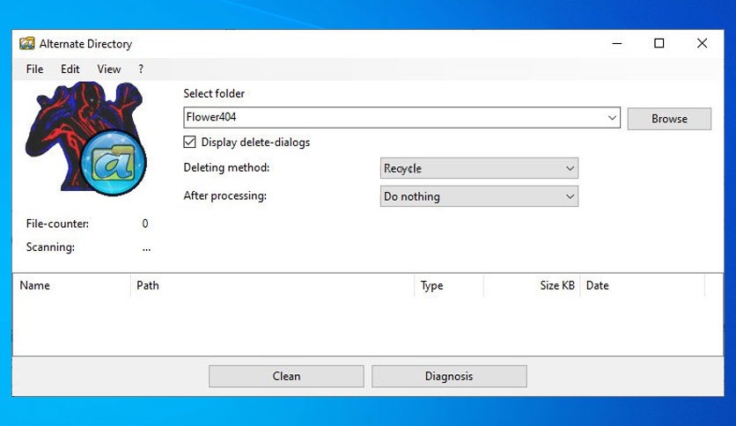The image size is (736, 426).
Task: Maximize the Alternate Directory window
Action: pyautogui.click(x=659, y=43)
